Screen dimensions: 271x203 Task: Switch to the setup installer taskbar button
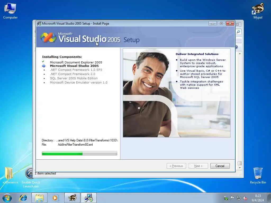coord(89,198)
